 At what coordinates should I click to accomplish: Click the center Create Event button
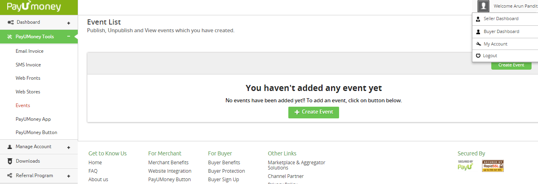tap(314, 112)
